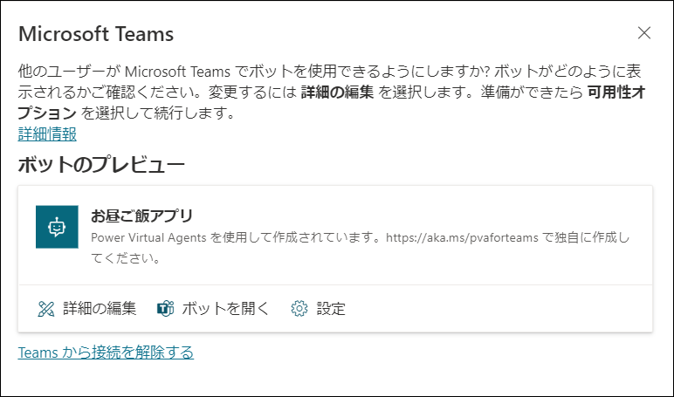Viewport: 674px width, 397px height.
Task: Click the Microsoft Teams logo icon
Action: click(166, 309)
